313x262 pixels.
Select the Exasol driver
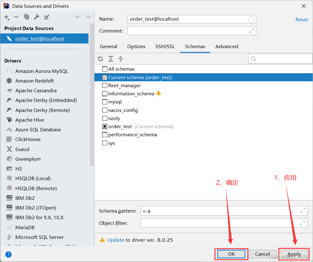[23, 149]
